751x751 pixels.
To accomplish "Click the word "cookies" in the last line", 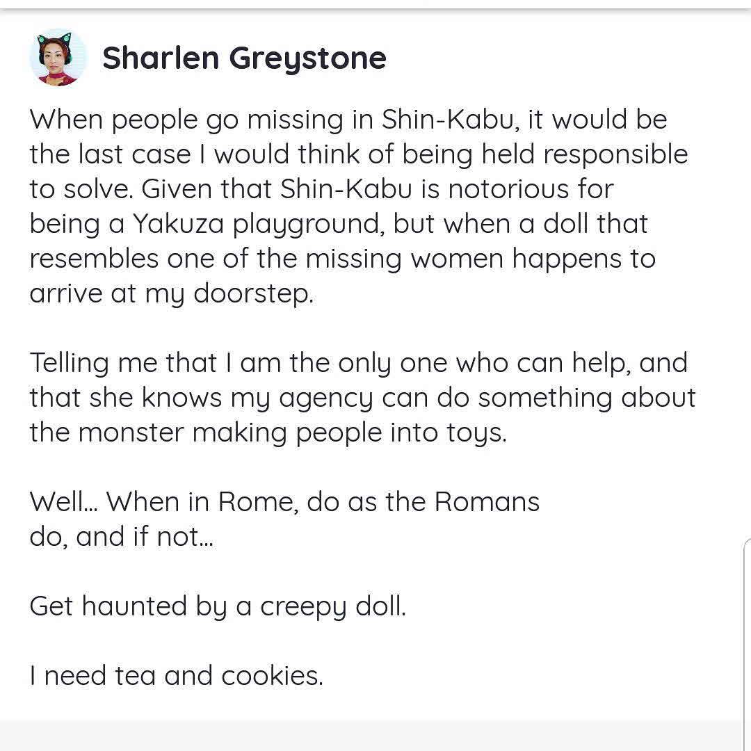I will 271,675.
